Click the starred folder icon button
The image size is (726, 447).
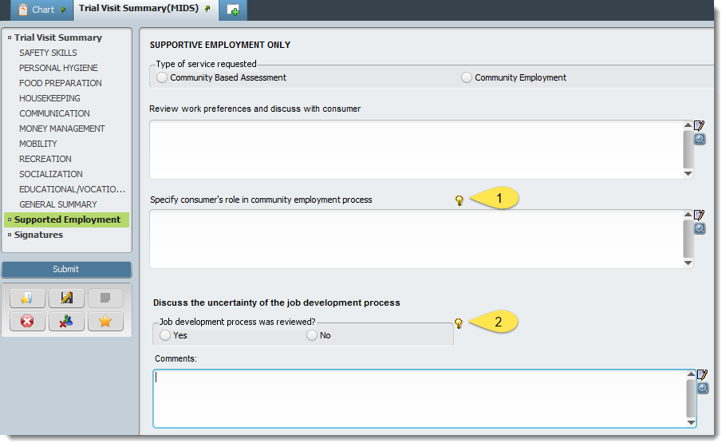tap(27, 298)
